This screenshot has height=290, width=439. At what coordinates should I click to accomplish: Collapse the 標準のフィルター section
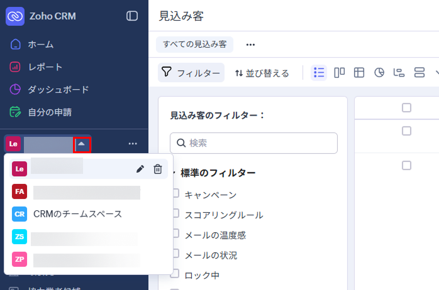pyautogui.click(x=175, y=173)
